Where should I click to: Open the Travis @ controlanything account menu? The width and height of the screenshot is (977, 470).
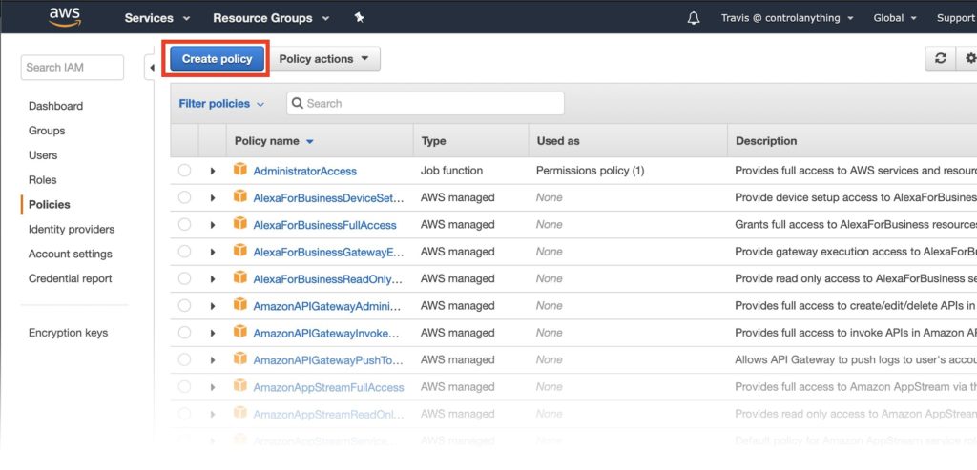pyautogui.click(x=787, y=18)
